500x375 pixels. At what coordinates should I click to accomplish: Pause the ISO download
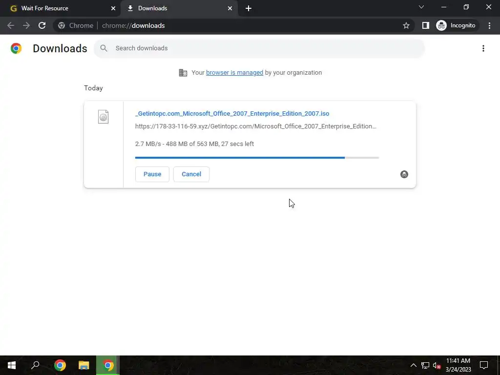pos(152,174)
